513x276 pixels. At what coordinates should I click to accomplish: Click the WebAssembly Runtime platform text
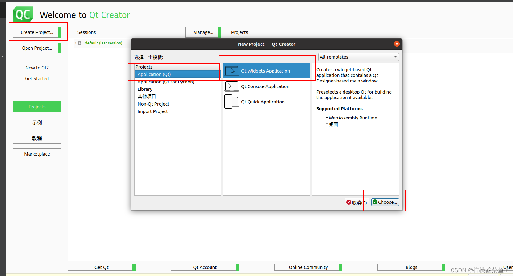point(353,118)
